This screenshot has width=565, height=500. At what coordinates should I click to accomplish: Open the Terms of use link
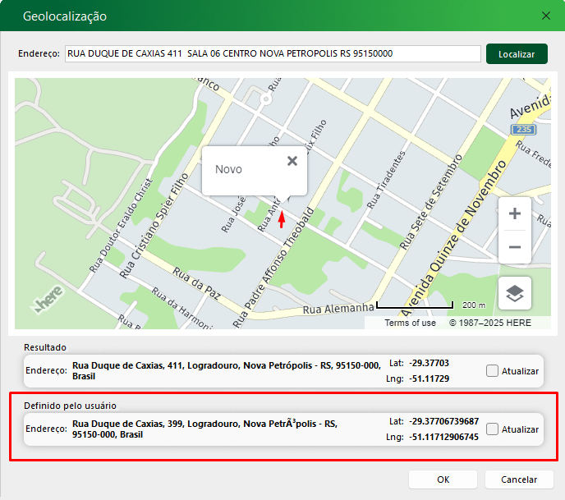tap(410, 323)
